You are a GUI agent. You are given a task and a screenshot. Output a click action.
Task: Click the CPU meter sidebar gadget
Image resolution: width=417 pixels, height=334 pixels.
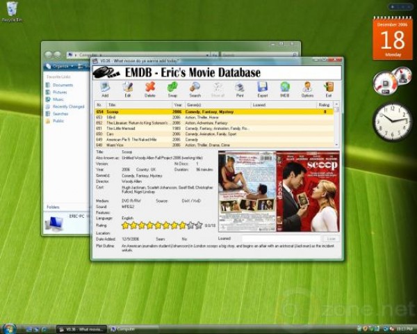[x=392, y=82]
